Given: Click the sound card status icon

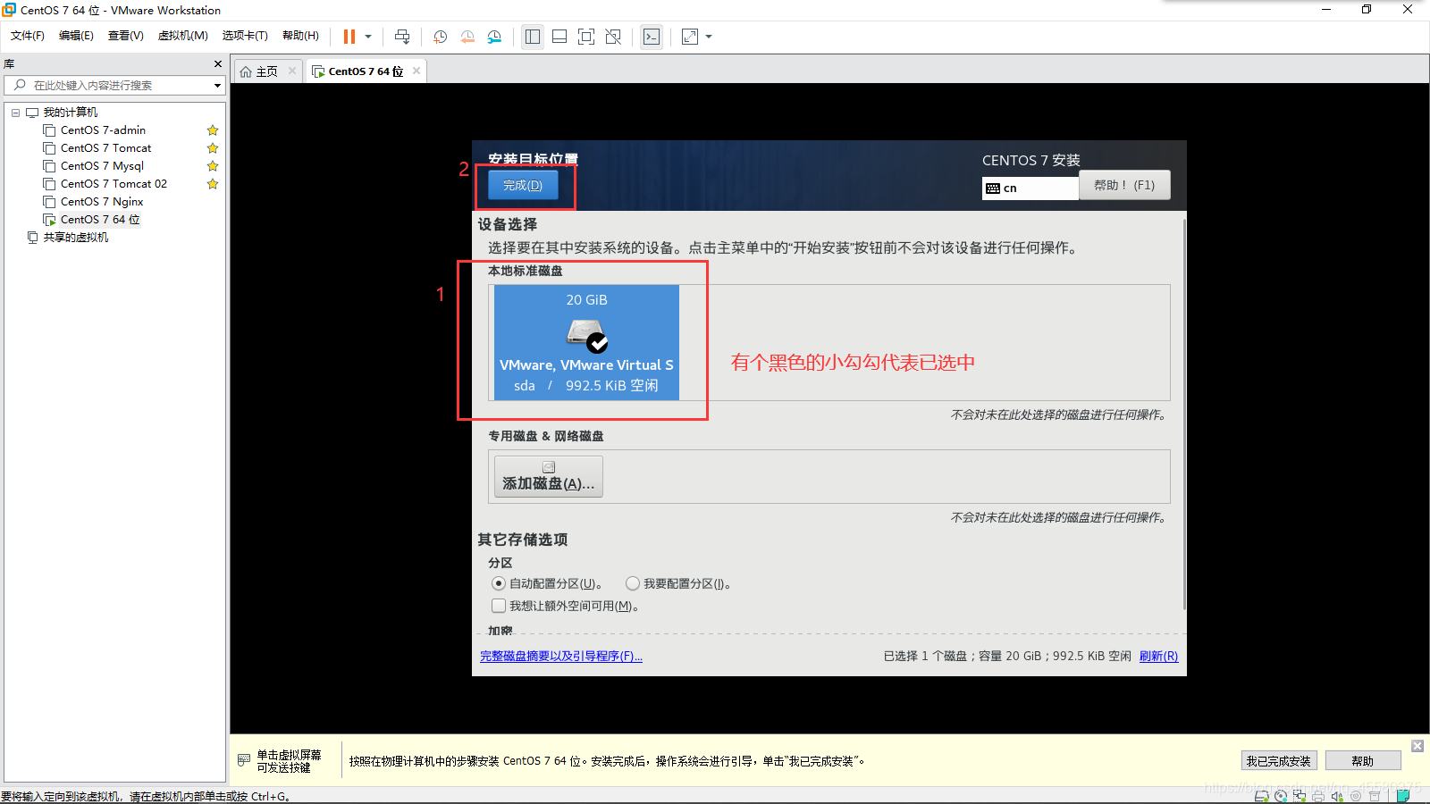Looking at the screenshot, I should click(x=1337, y=796).
